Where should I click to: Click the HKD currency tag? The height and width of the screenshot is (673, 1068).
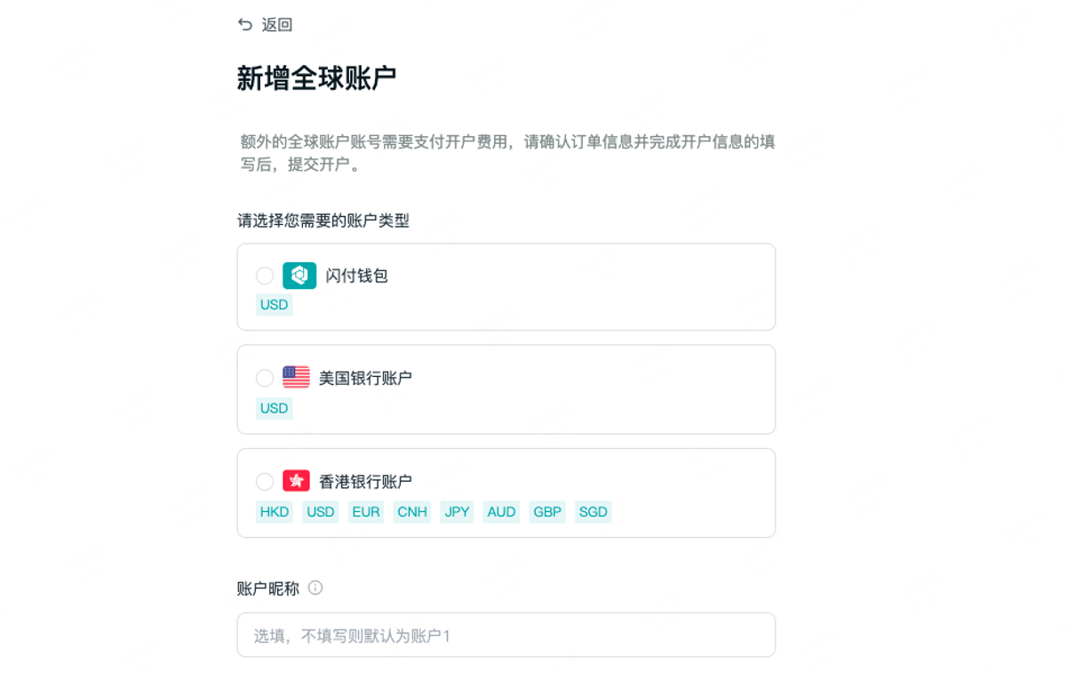click(x=274, y=512)
